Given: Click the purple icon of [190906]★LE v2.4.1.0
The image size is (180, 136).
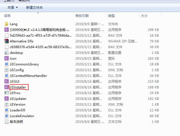Looking at the screenshot, I should pyautogui.click(x=7, y=30).
